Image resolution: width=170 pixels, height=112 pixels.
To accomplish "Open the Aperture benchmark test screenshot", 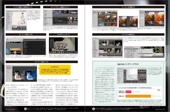I will coord(132,75).
